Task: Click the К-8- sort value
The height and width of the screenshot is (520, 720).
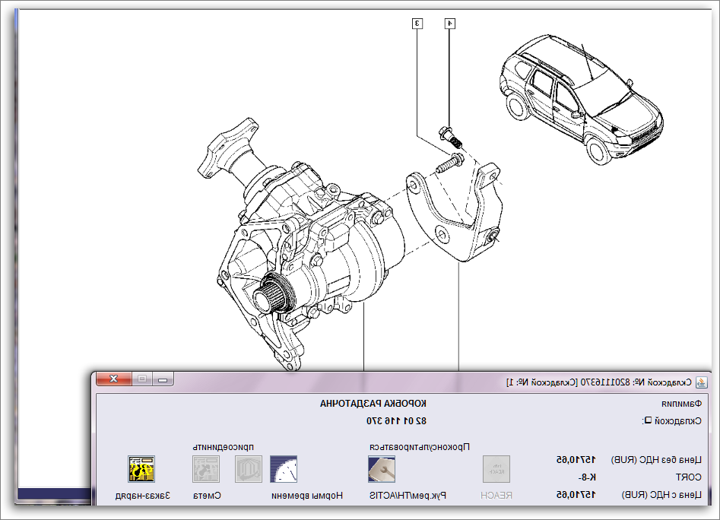Action: click(x=587, y=477)
